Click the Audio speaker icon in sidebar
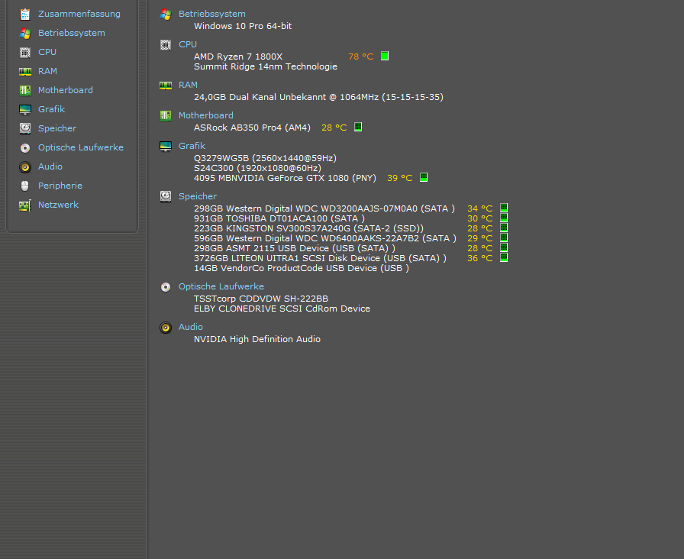Image resolution: width=684 pixels, height=559 pixels. click(25, 166)
